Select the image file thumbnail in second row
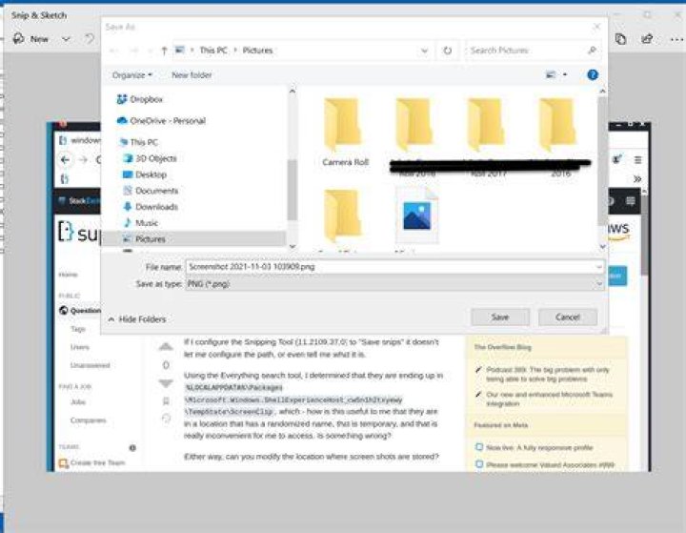Screen dimensions: 686x533 coord(417,215)
